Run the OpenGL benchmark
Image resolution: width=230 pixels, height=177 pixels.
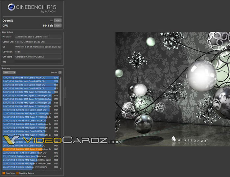(57, 21)
